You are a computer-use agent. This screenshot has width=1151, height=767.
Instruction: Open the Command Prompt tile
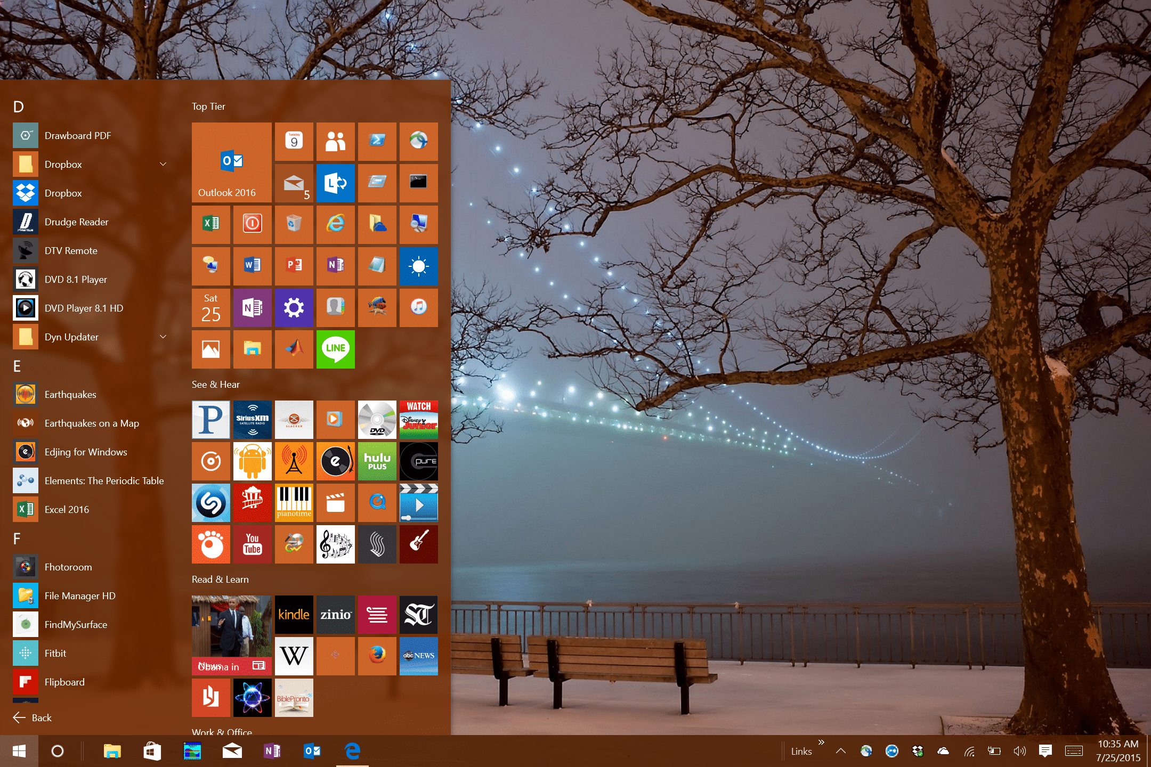(x=419, y=183)
